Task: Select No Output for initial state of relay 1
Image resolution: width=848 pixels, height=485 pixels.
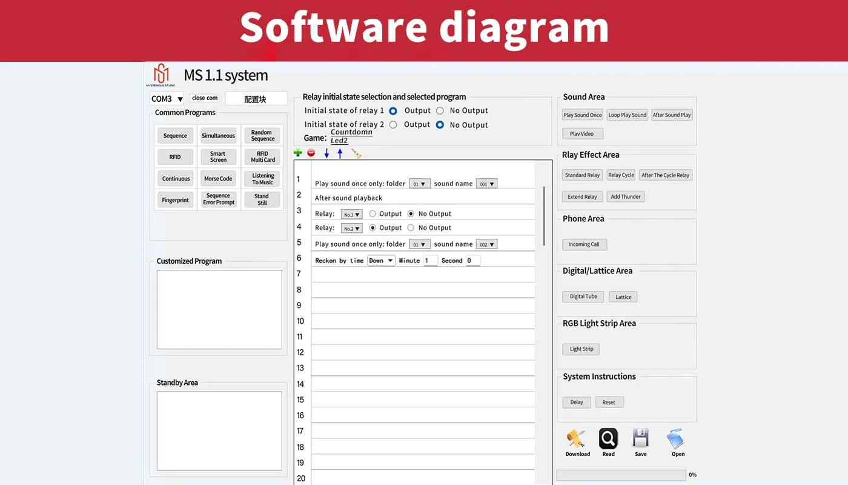Action: pos(440,111)
